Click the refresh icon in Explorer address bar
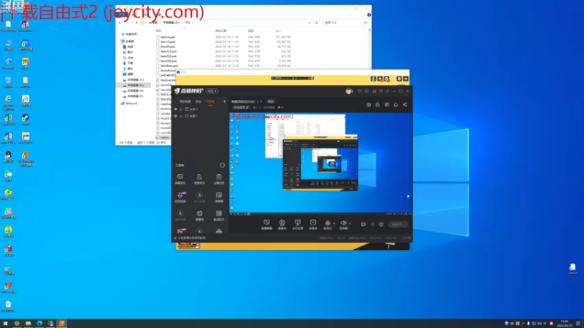 coord(317,23)
